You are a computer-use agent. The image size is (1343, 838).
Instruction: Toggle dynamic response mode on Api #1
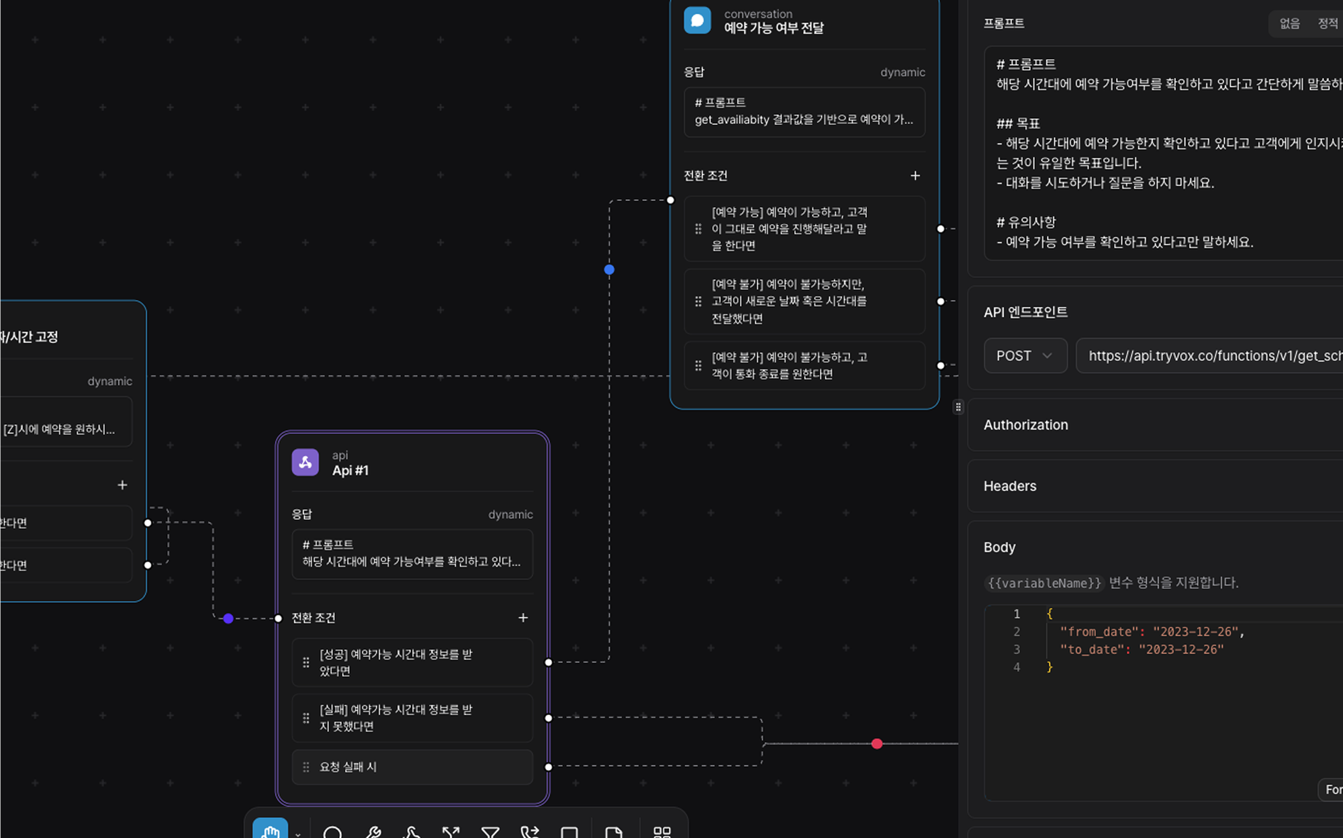(510, 514)
